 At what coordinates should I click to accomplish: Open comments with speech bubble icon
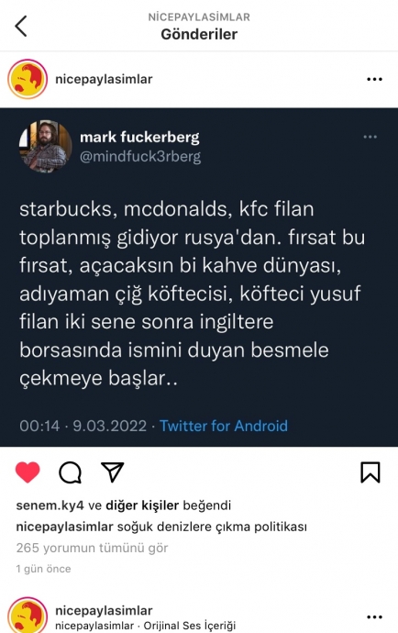[71, 472]
